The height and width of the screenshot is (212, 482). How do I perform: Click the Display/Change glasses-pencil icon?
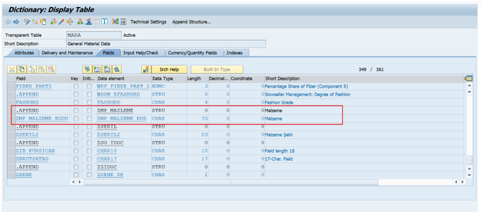point(27,22)
